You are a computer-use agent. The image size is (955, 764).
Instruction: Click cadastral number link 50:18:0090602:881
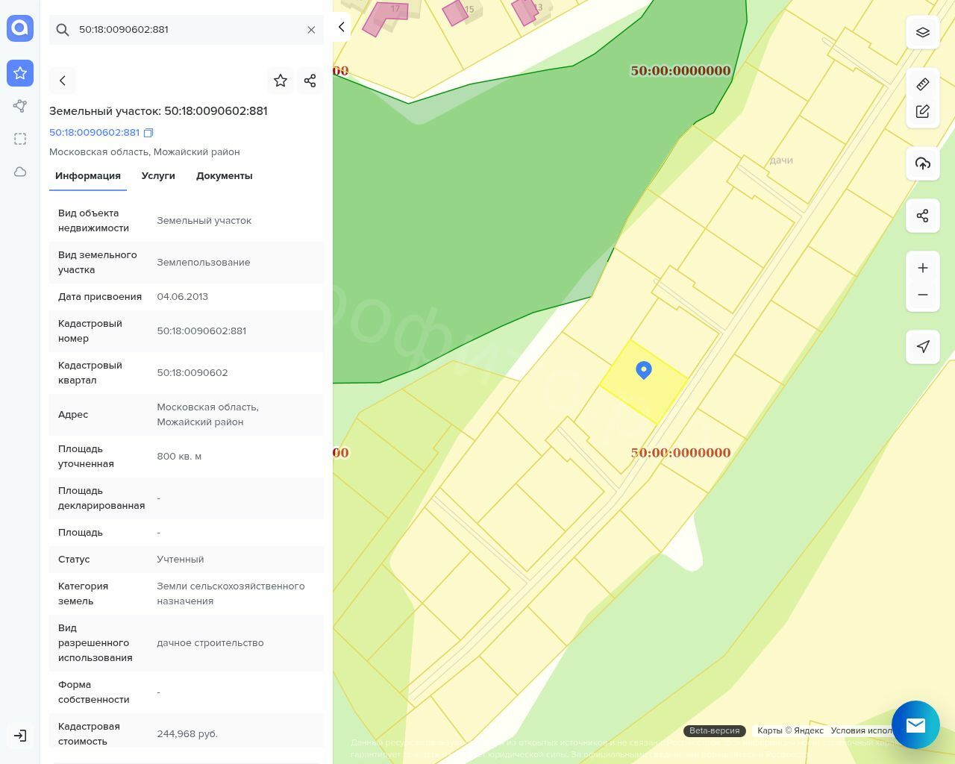pyautogui.click(x=94, y=133)
